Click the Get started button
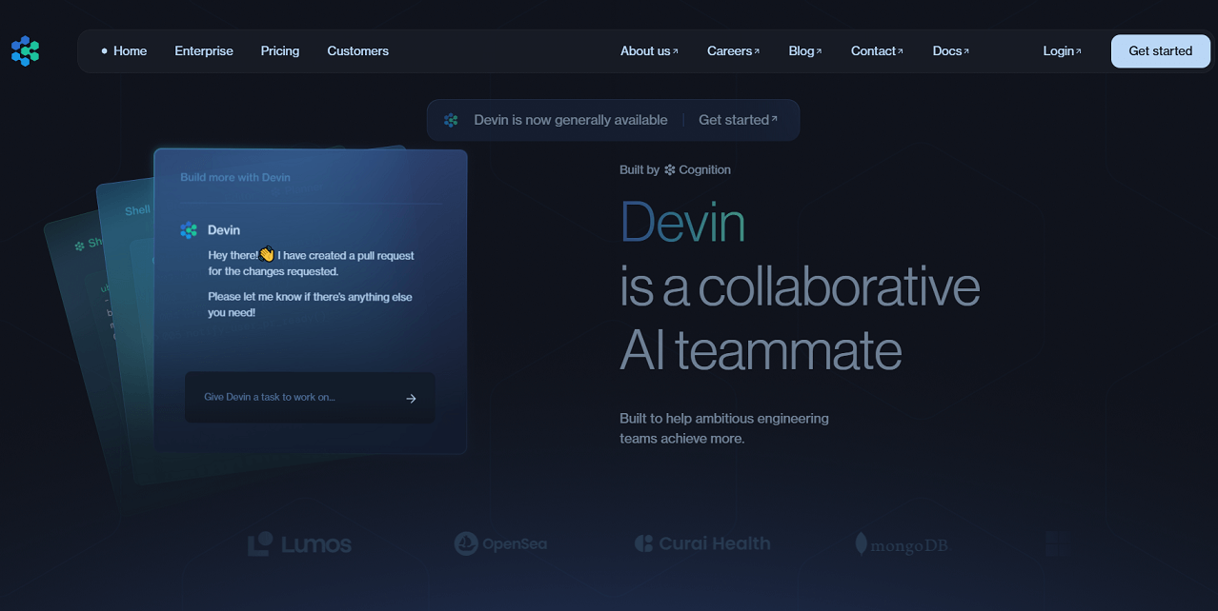Viewport: 1218px width, 611px height. point(1160,50)
